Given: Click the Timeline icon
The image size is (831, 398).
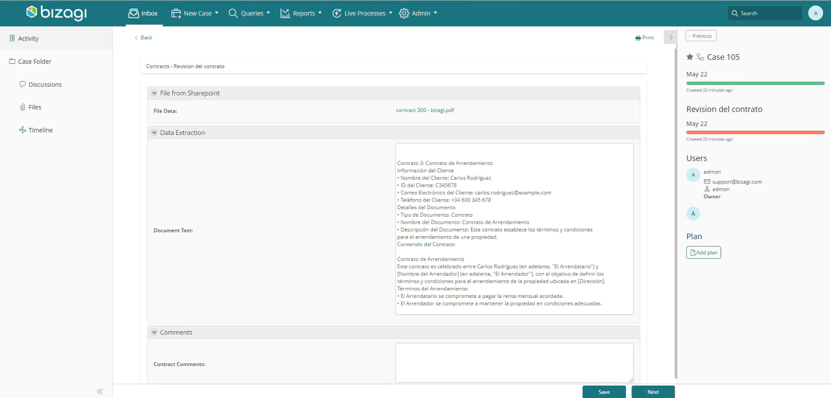Looking at the screenshot, I should point(22,130).
